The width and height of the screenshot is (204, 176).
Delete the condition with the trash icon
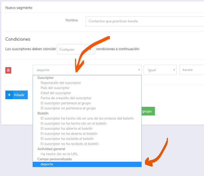tap(8, 70)
